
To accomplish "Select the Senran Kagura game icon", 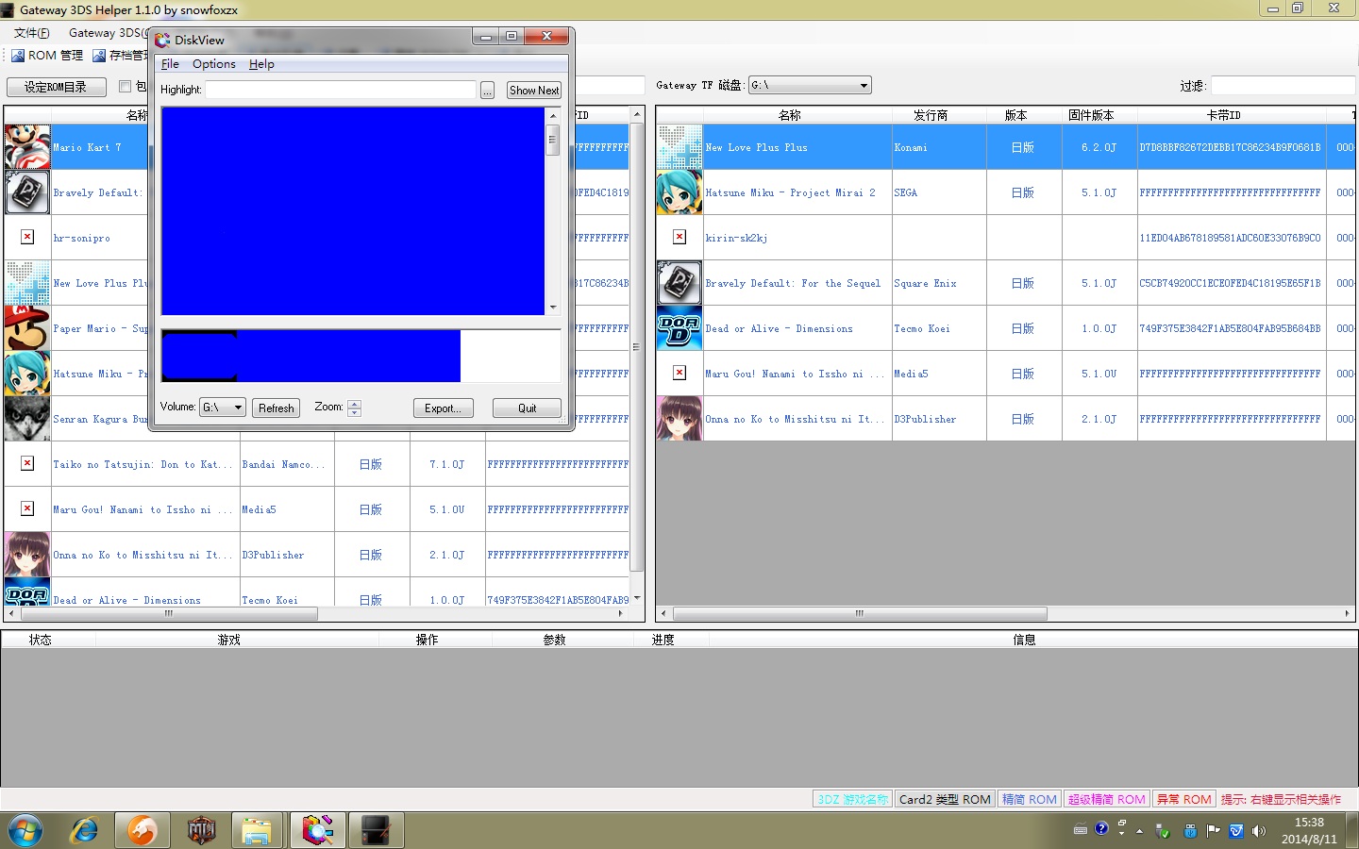I will point(27,419).
